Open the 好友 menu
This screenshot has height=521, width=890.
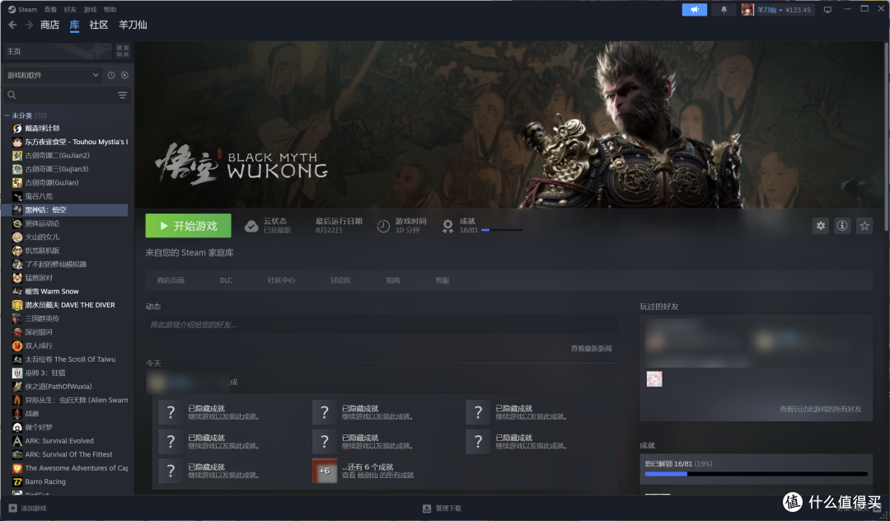click(70, 9)
